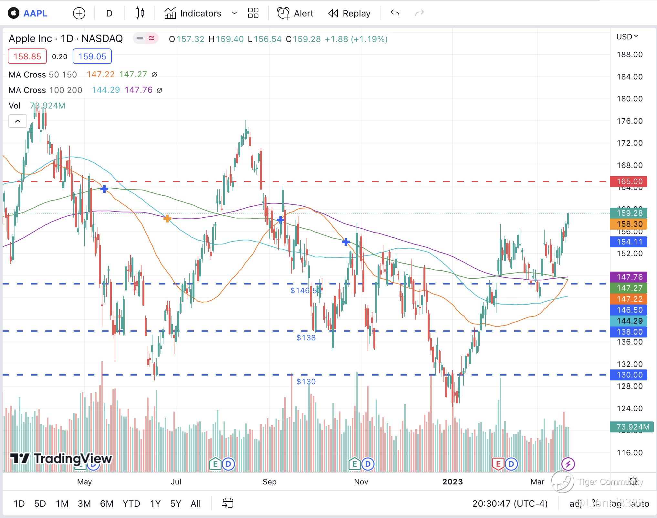Toggle auto scale on price axis
The image size is (657, 518).
640,503
